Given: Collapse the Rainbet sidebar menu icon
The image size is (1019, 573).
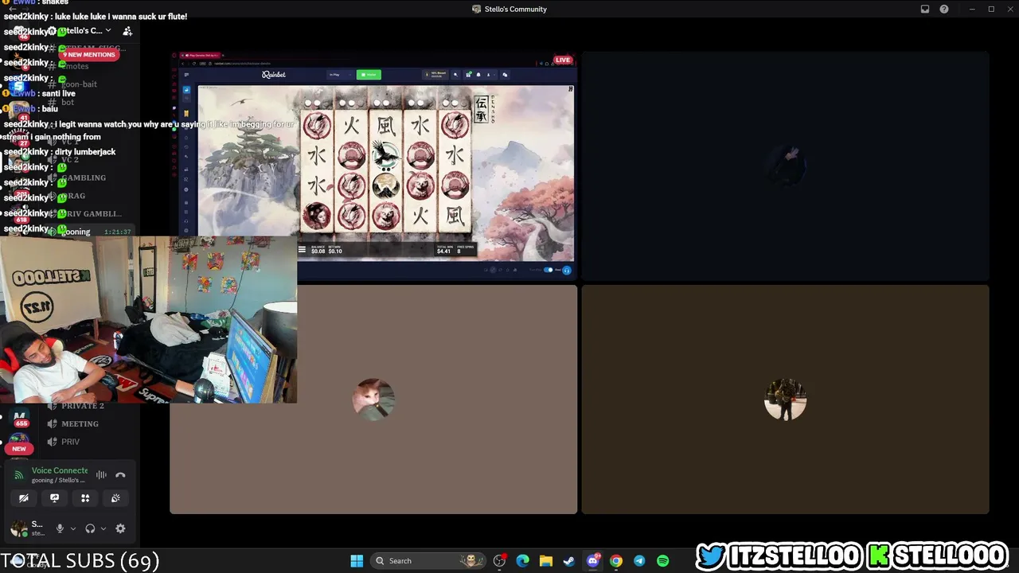Looking at the screenshot, I should click(186, 75).
